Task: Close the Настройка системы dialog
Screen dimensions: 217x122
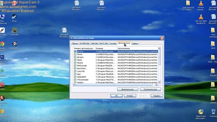Action: (162, 38)
